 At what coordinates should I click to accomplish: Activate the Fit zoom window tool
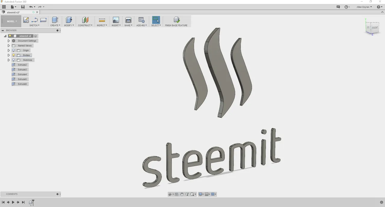click(x=192, y=194)
